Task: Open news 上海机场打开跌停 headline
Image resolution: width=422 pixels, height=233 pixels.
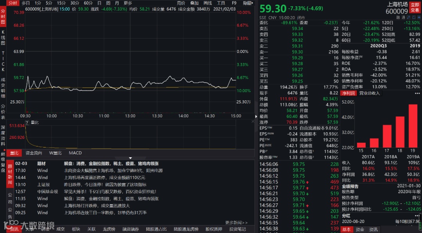Action: click(x=97, y=205)
